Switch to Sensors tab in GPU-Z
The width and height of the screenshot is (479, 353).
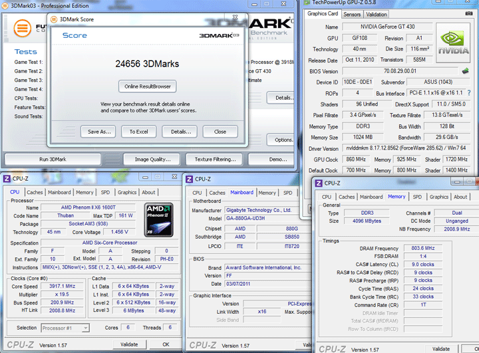point(352,15)
